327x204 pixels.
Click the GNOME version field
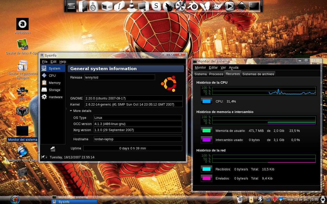[x=134, y=98]
